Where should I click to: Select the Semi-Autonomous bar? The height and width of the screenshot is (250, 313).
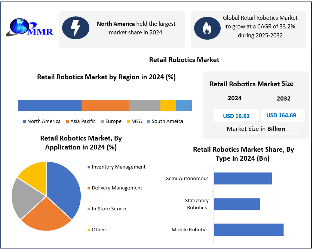243,178
